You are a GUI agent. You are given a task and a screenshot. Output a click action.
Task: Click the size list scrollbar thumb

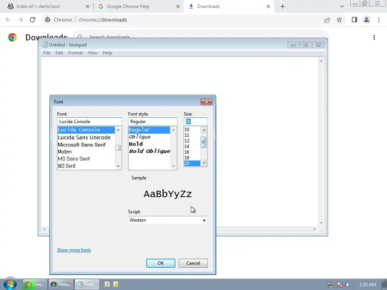tap(204, 142)
